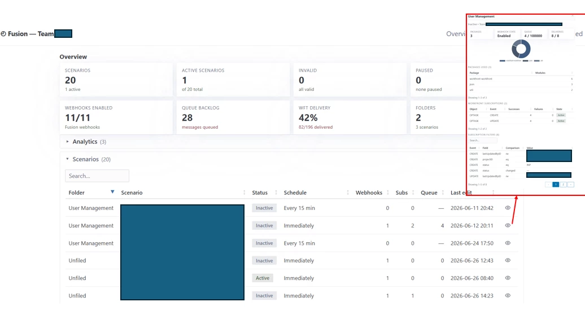Select page 2 in subscription filters
The height and width of the screenshot is (328, 585).
click(x=563, y=185)
